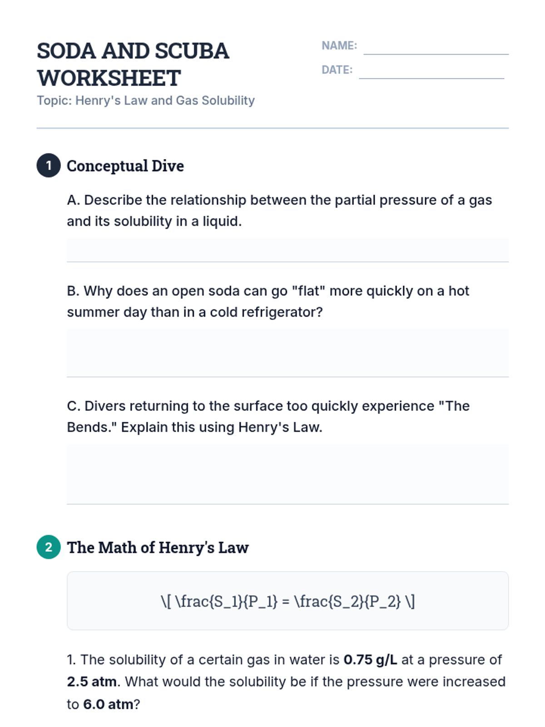Click the DATE: label

coord(337,70)
